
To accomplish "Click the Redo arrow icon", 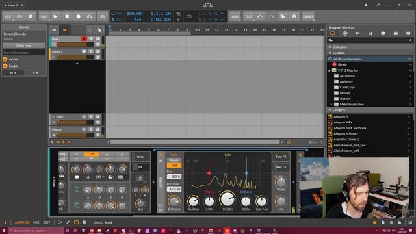I will (x=272, y=16).
